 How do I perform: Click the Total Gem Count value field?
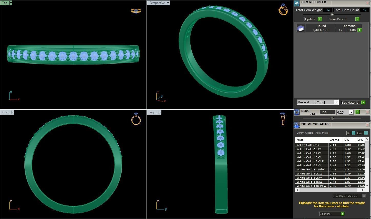tap(364, 10)
